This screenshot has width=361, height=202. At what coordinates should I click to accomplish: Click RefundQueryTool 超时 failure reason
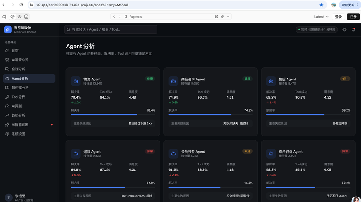(x=137, y=196)
